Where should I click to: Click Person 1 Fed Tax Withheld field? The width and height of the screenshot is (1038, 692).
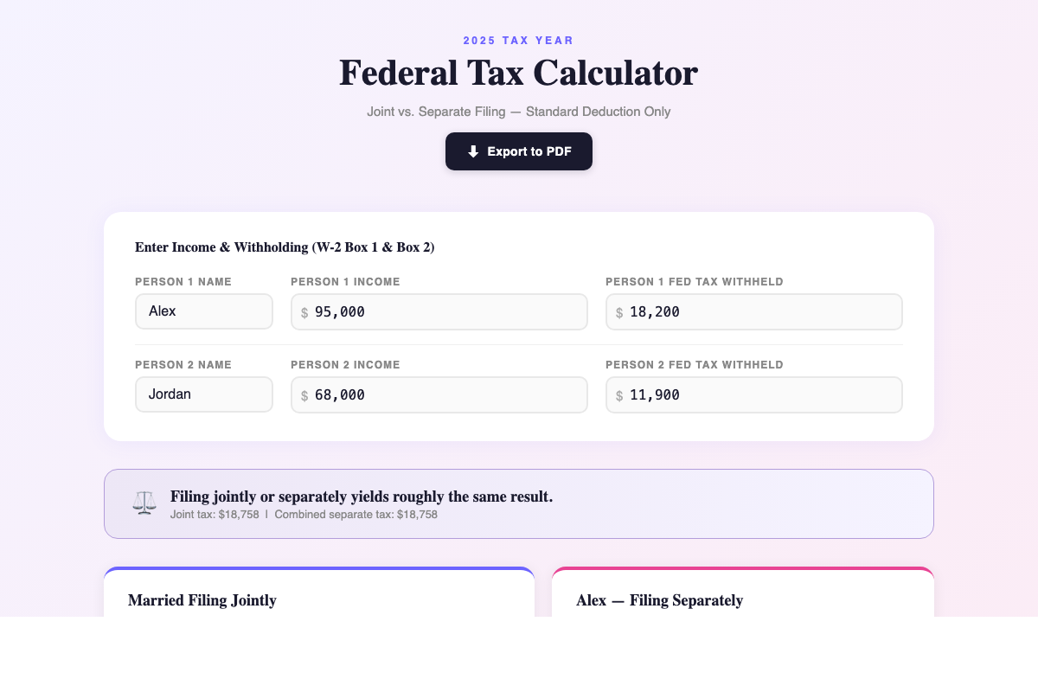click(x=753, y=311)
